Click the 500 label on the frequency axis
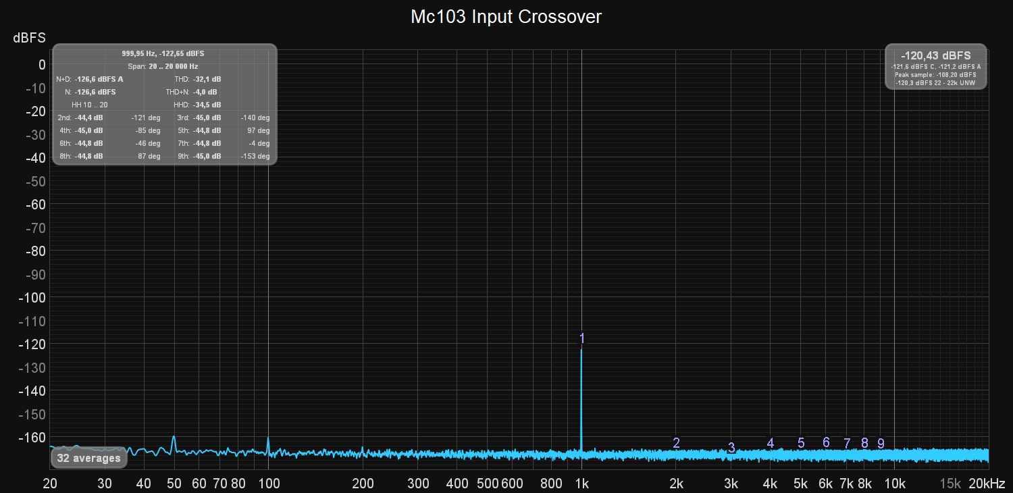The height and width of the screenshot is (493, 1013). (488, 484)
